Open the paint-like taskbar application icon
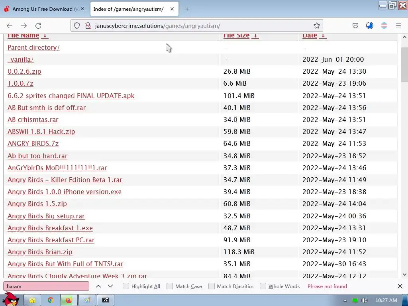The image size is (408, 306). click(x=87, y=300)
